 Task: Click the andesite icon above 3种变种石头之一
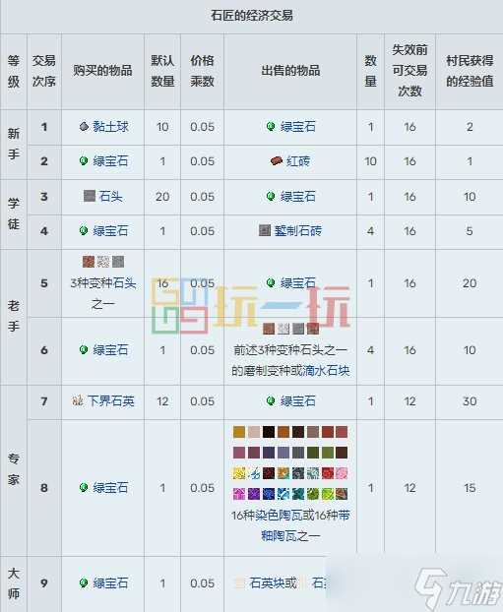pyautogui.click(x=118, y=262)
